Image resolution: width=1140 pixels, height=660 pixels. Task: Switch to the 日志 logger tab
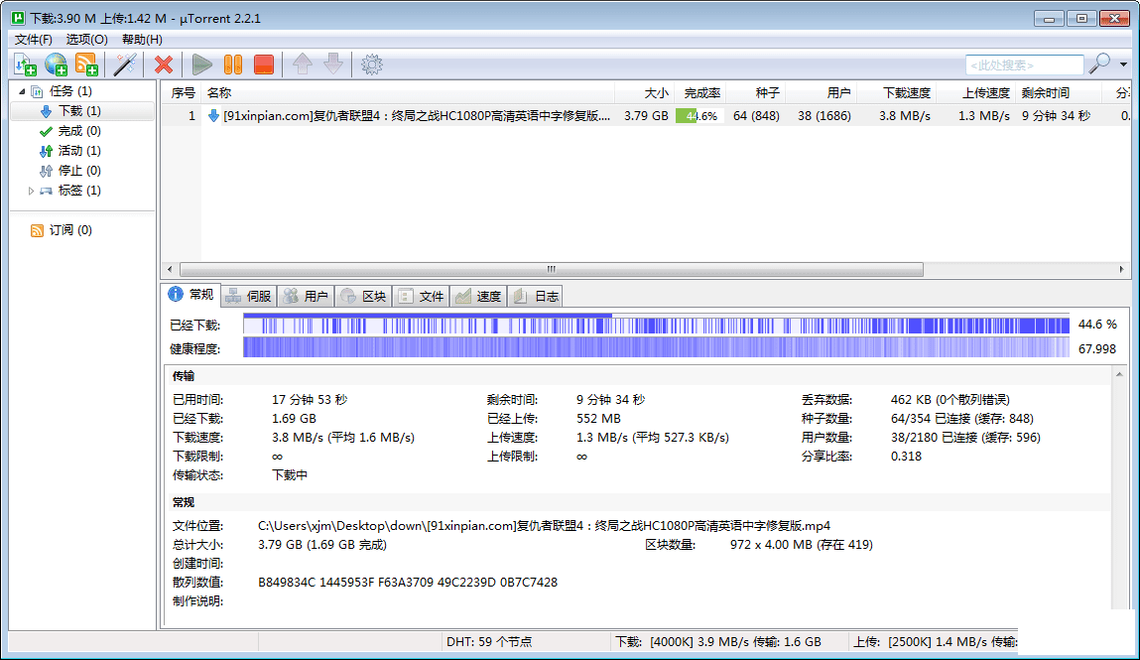[x=536, y=296]
